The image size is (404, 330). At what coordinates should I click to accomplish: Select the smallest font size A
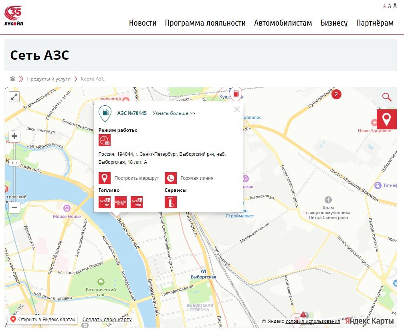[x=384, y=6]
